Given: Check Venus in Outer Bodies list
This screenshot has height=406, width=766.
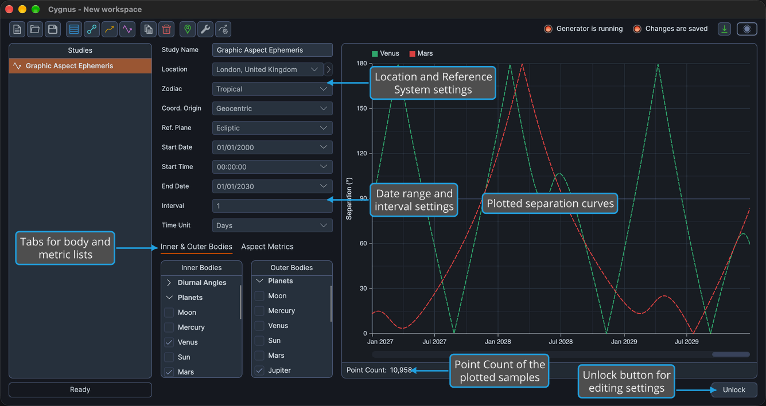Looking at the screenshot, I should 259,326.
